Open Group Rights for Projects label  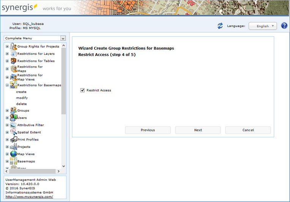point(38,47)
